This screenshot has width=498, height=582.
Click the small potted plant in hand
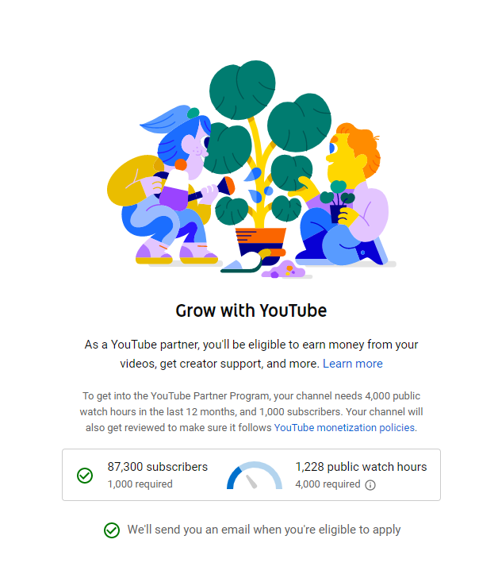pyautogui.click(x=337, y=201)
